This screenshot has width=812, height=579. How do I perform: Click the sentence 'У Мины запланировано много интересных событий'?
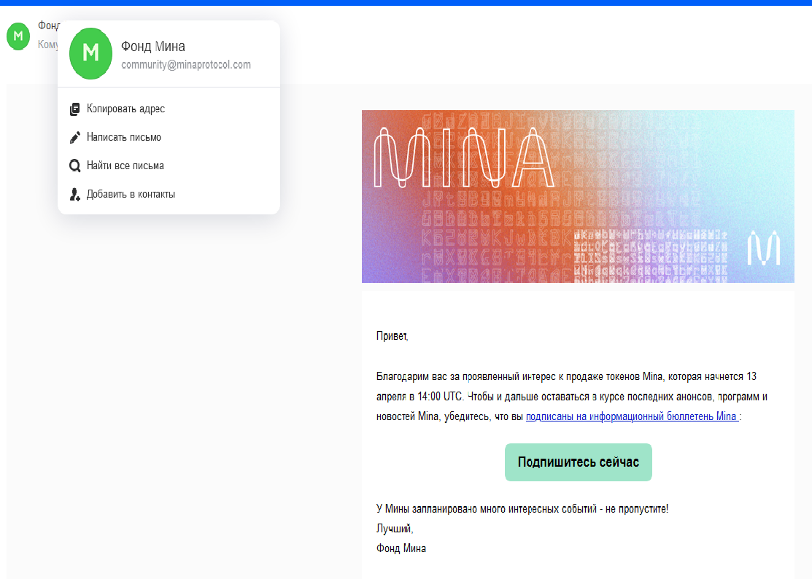[487, 509]
